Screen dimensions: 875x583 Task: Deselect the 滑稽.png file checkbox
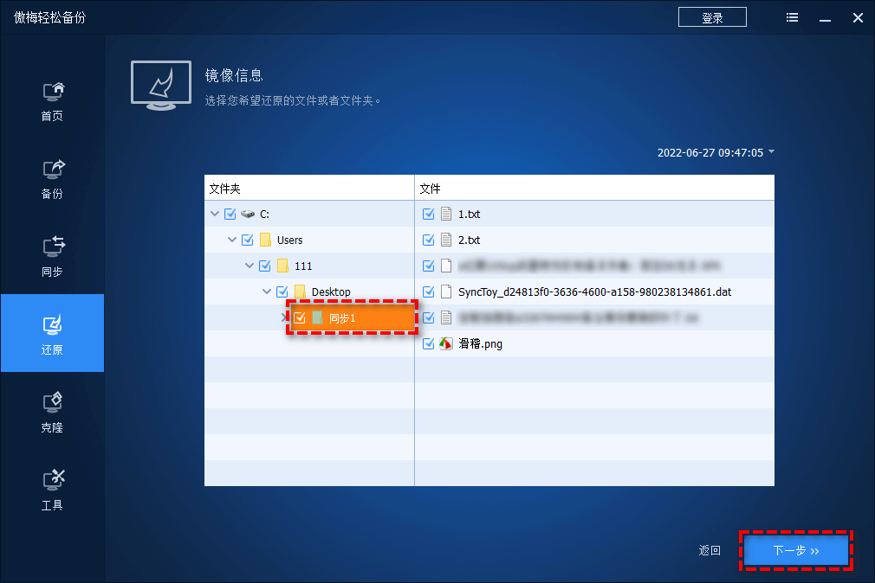tap(427, 343)
